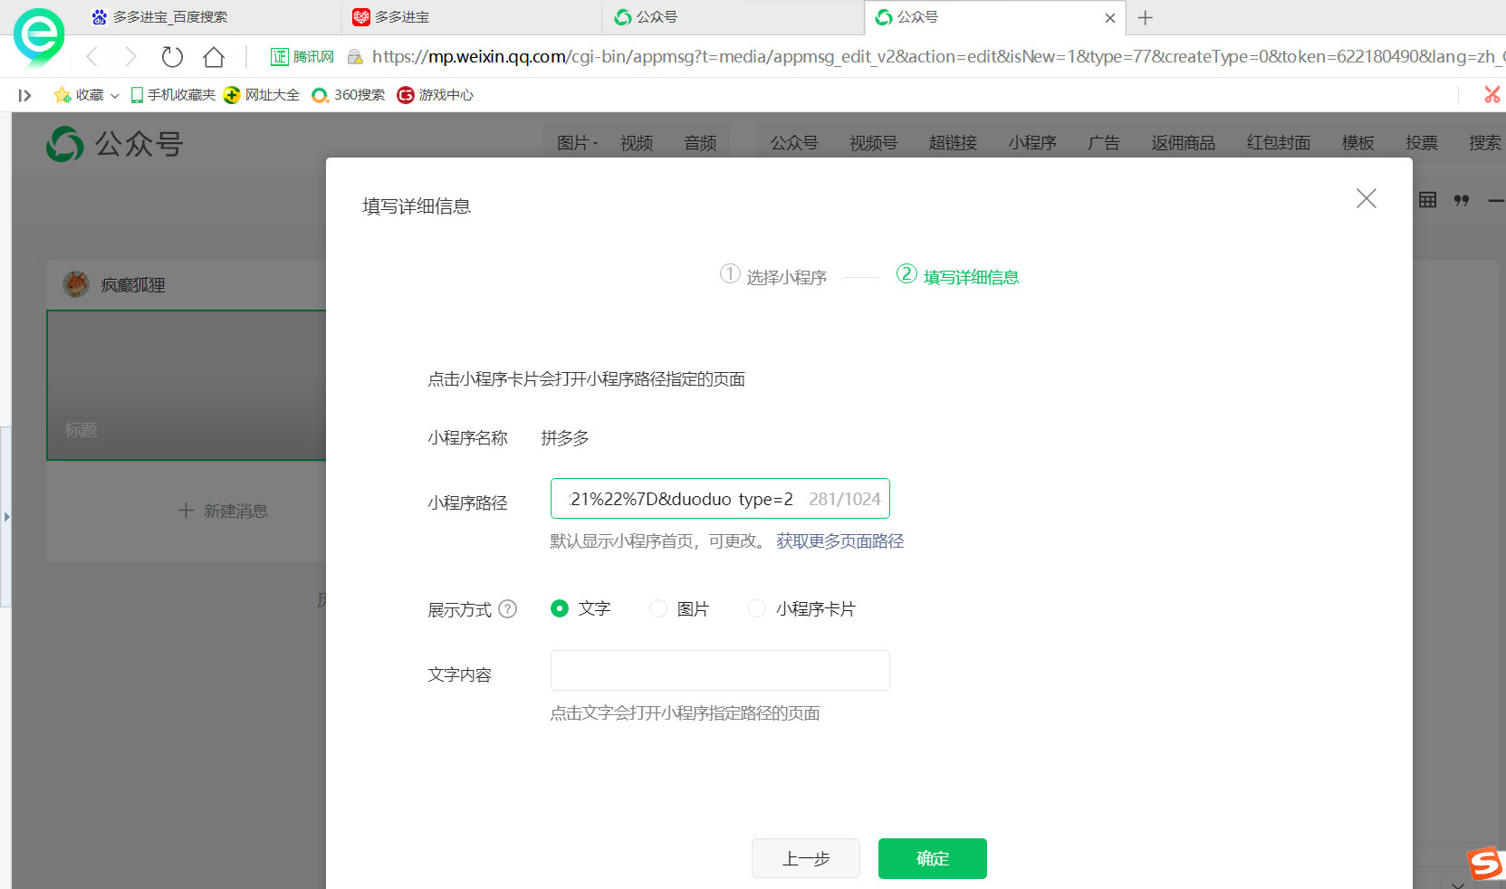Click the insert table icon in editor
The height and width of the screenshot is (889, 1506).
(x=1428, y=200)
